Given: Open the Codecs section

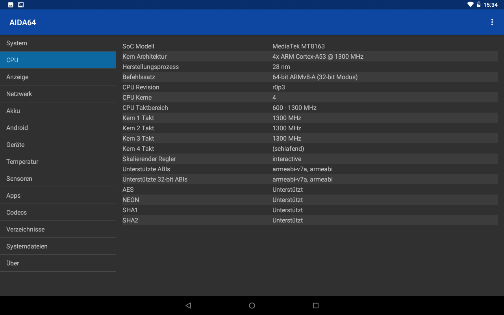Looking at the screenshot, I should click(x=58, y=213).
